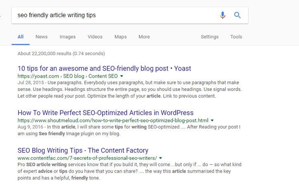Select the All results tab
This screenshot has width=299, height=184.
coord(21,37)
